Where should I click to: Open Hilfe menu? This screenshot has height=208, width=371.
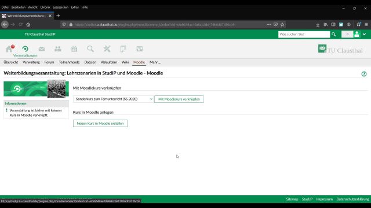[85, 8]
